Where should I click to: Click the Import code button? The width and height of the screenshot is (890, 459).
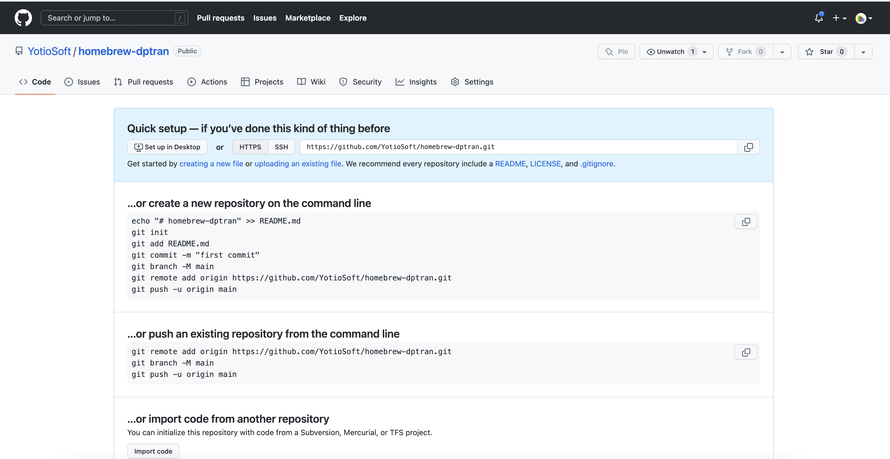[153, 451]
